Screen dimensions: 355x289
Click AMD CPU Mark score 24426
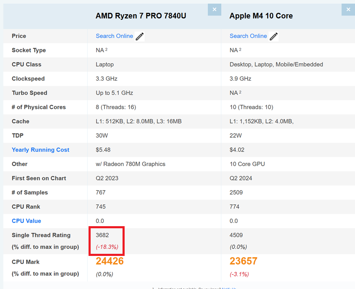click(110, 261)
